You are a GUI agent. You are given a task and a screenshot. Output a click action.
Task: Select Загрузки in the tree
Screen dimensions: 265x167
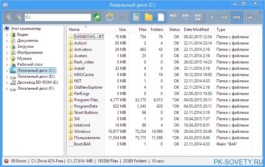(25, 46)
